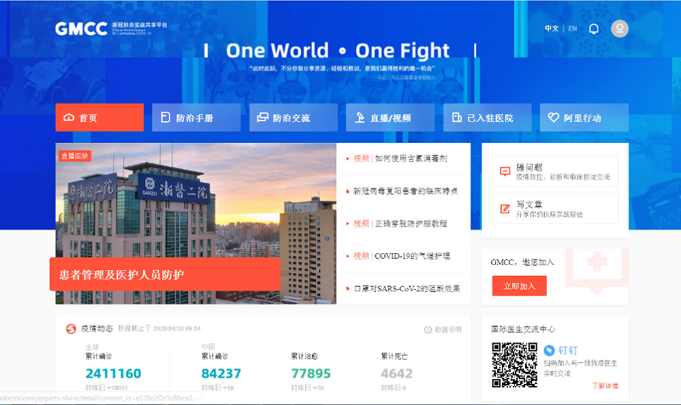This screenshot has height=405, width=681.
Task: Click the 写文章 pencil icon
Action: click(505, 209)
